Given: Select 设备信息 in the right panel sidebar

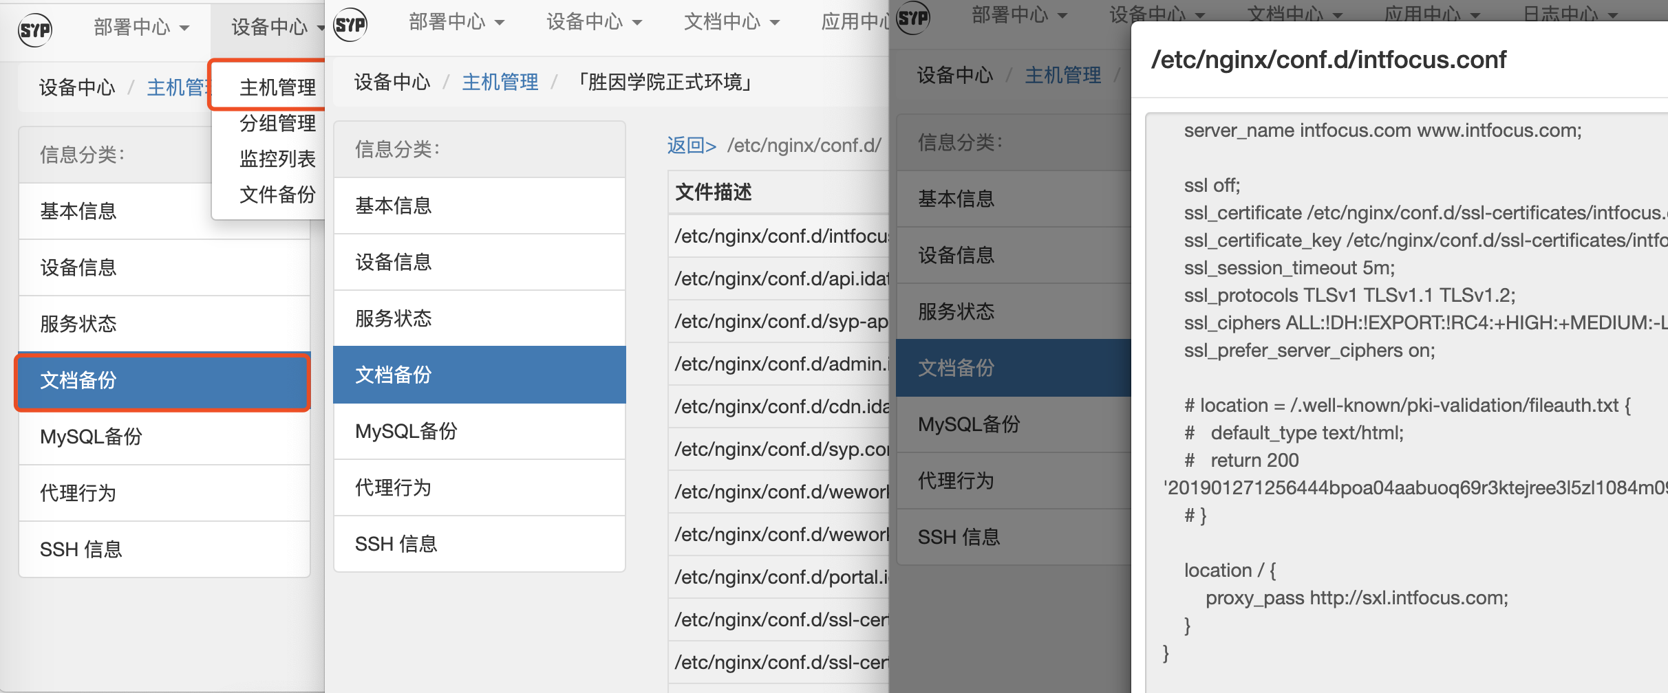Looking at the screenshot, I should point(1014,255).
